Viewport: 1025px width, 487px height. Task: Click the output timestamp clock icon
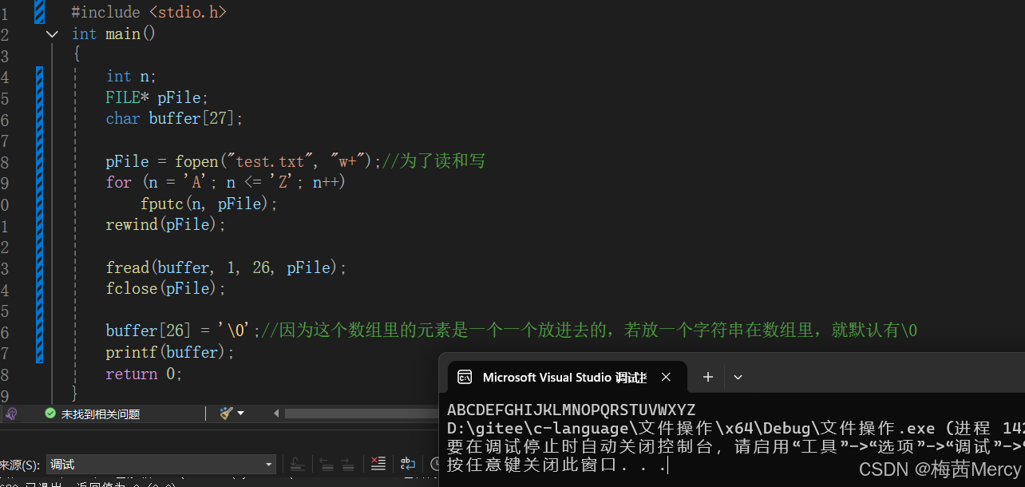pyautogui.click(x=435, y=464)
